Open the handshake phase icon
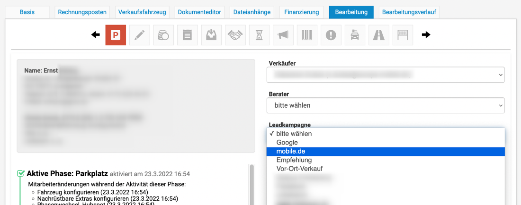The height and width of the screenshot is (205, 521). pos(235,35)
